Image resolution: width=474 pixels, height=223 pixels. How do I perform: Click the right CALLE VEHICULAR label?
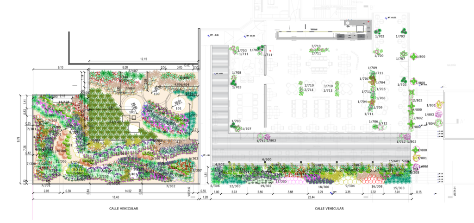329,209
